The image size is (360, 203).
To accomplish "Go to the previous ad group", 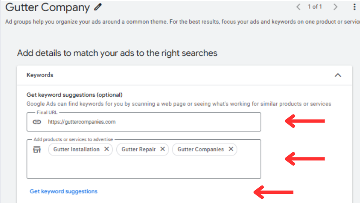I will (298, 7).
